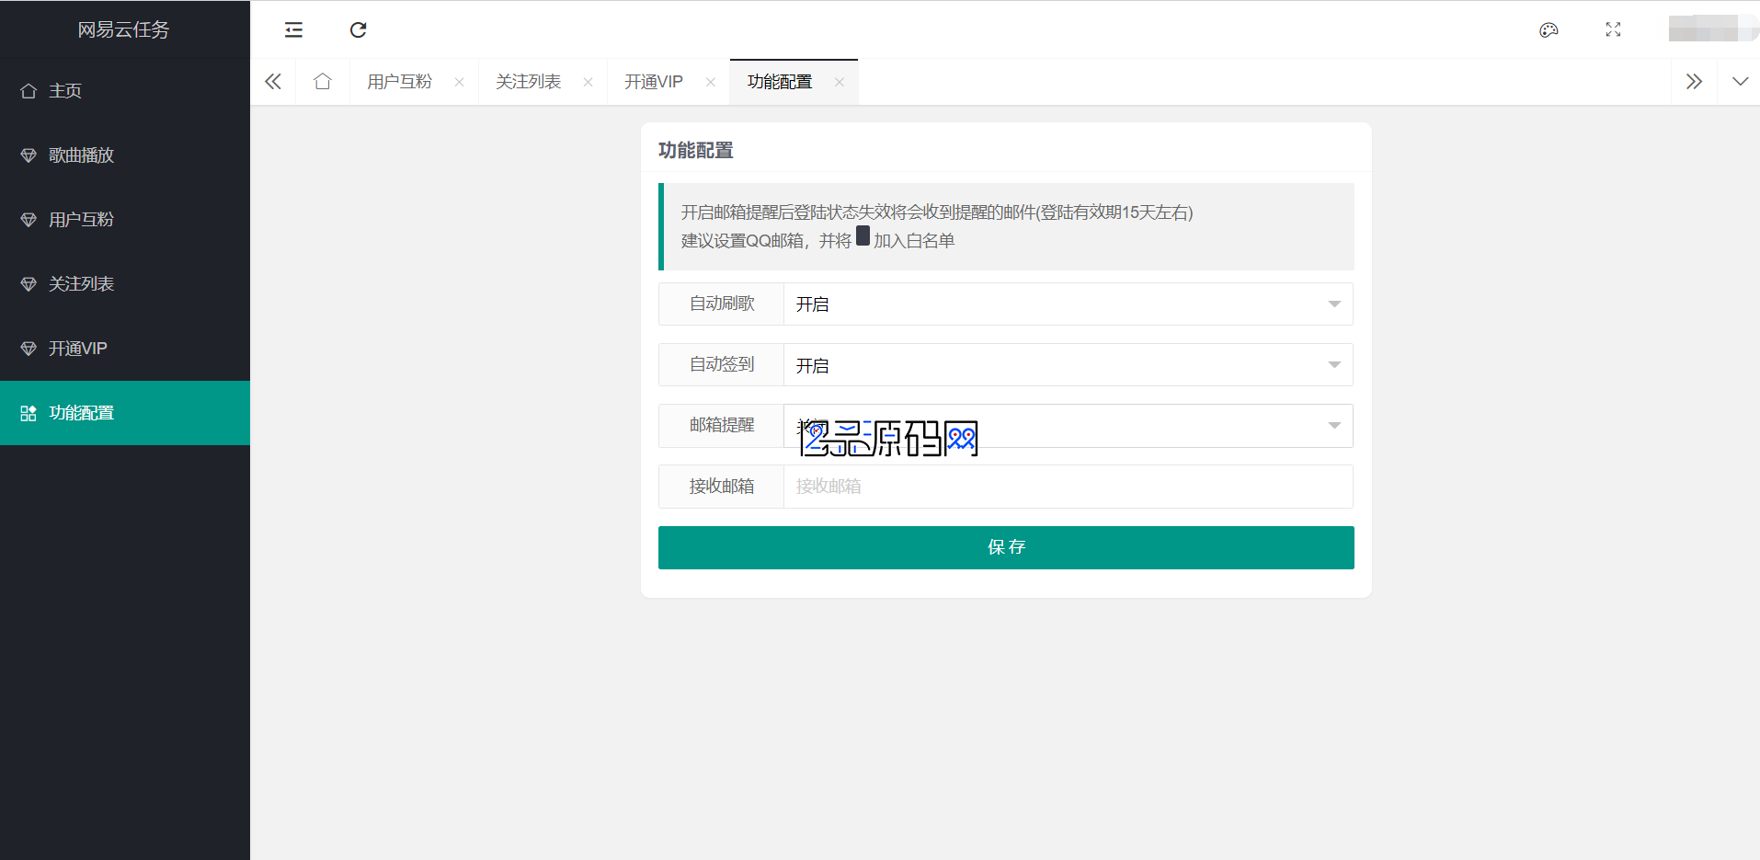Click the 接收邮箱 label
The width and height of the screenshot is (1760, 860).
tap(722, 486)
